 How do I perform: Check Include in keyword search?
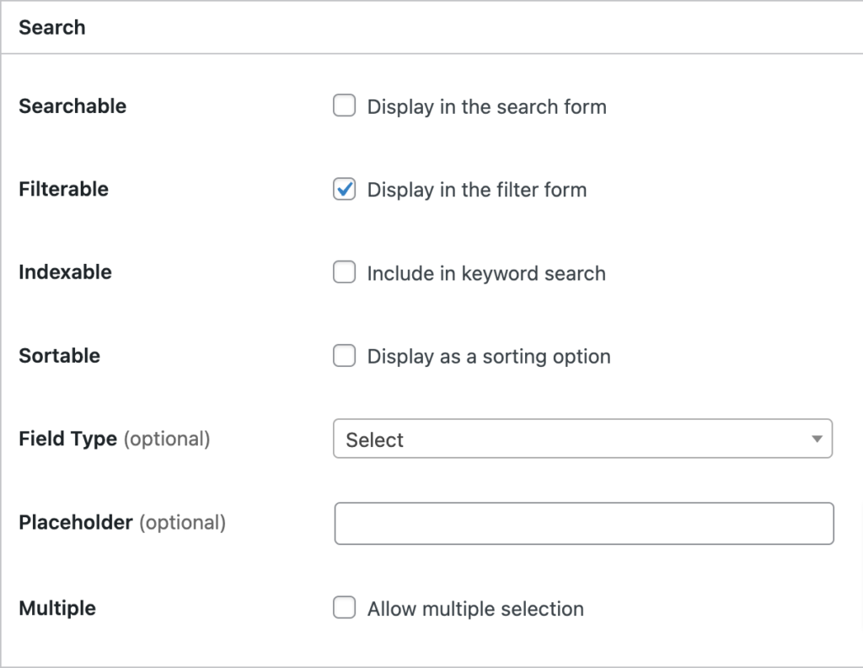pos(344,272)
